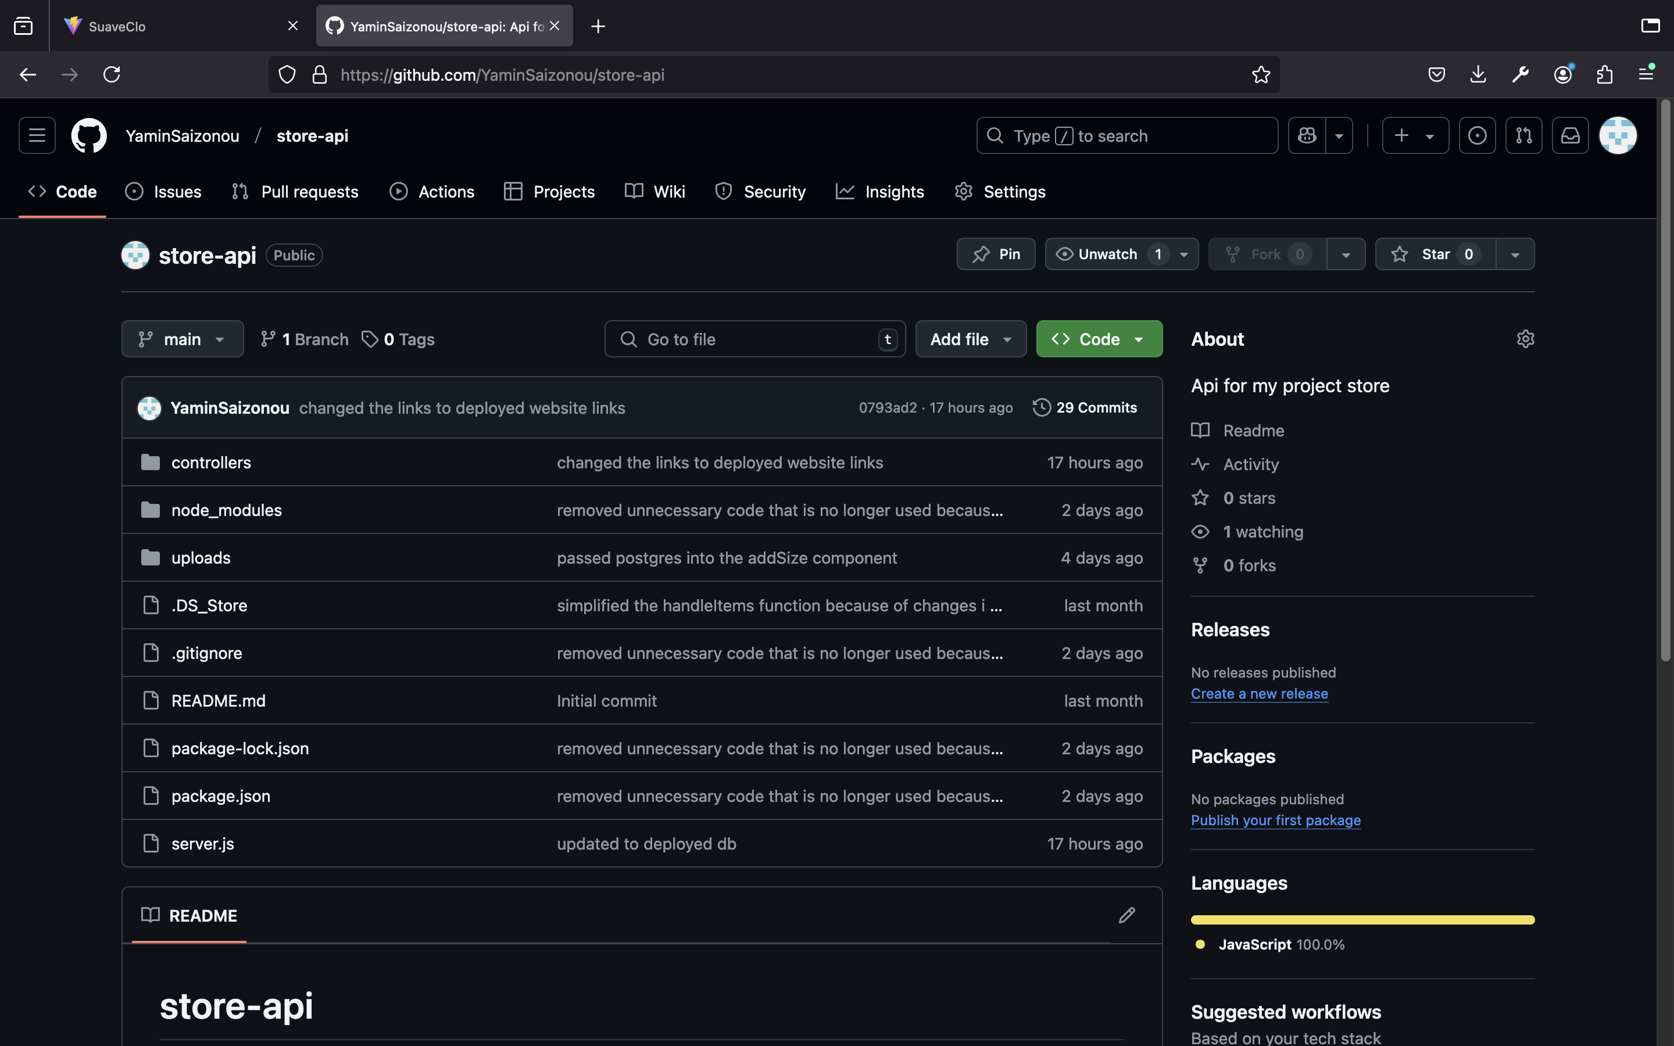
Task: Click the pull requests icon in header
Action: pos(1523,135)
